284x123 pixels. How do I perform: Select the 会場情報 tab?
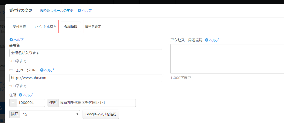[71, 27]
